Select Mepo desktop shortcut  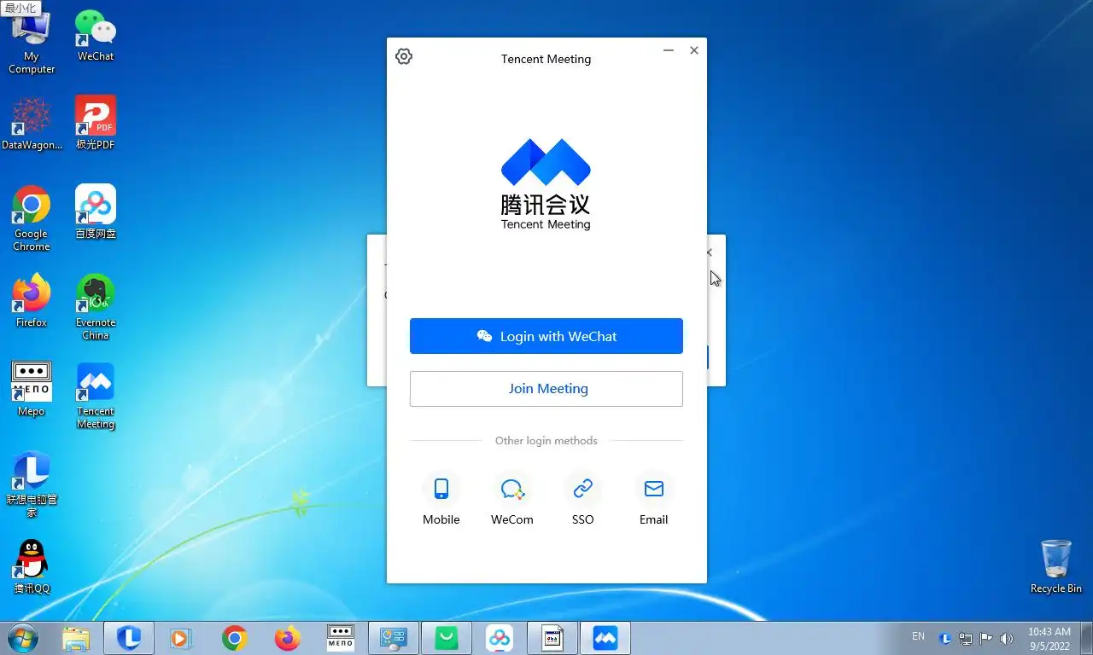pos(32,390)
